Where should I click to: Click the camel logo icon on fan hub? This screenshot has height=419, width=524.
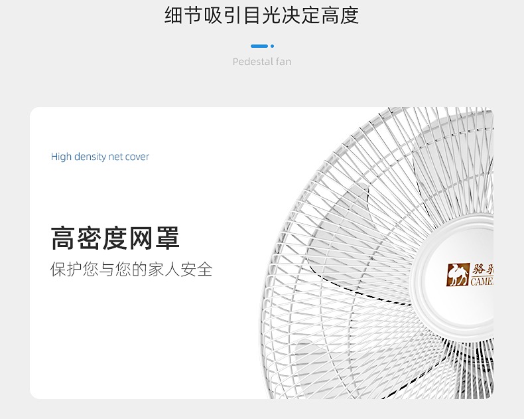(x=458, y=274)
